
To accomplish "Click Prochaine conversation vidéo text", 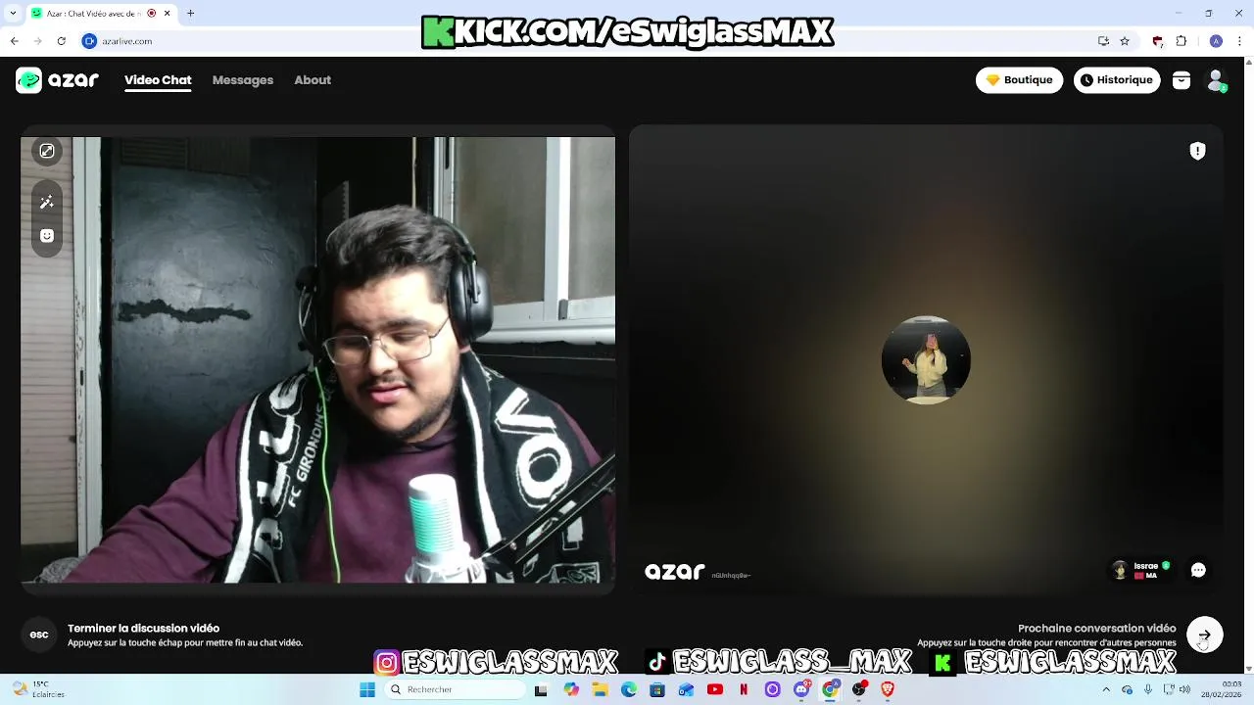I will pos(1096,629).
